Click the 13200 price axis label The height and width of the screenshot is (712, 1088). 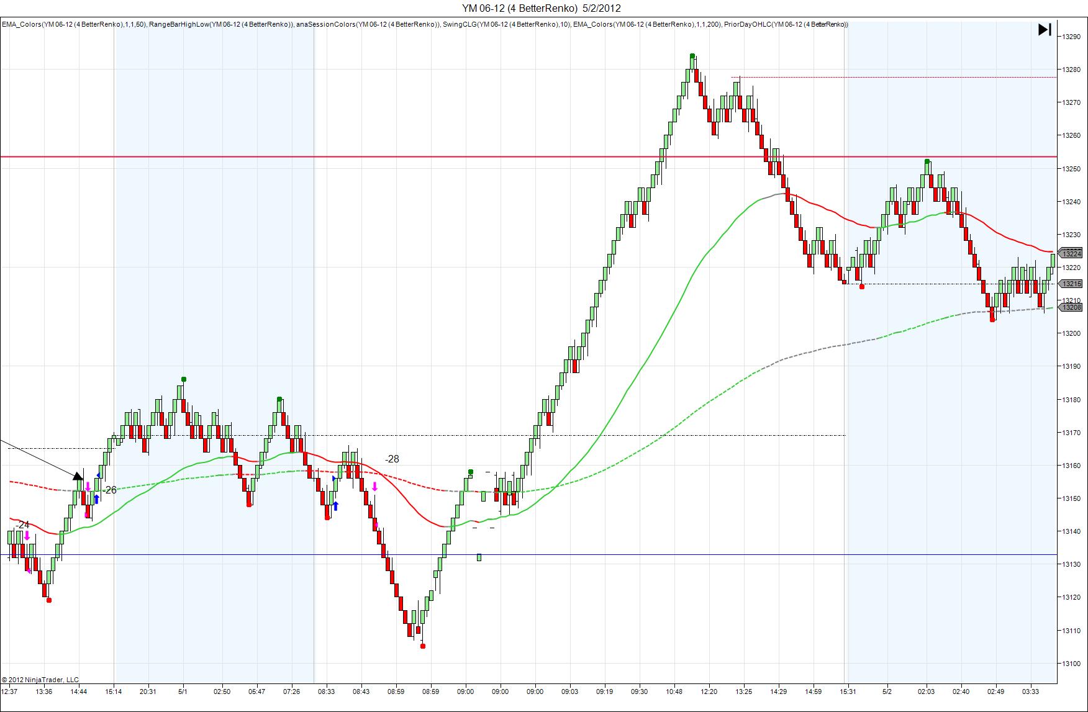click(x=1071, y=333)
